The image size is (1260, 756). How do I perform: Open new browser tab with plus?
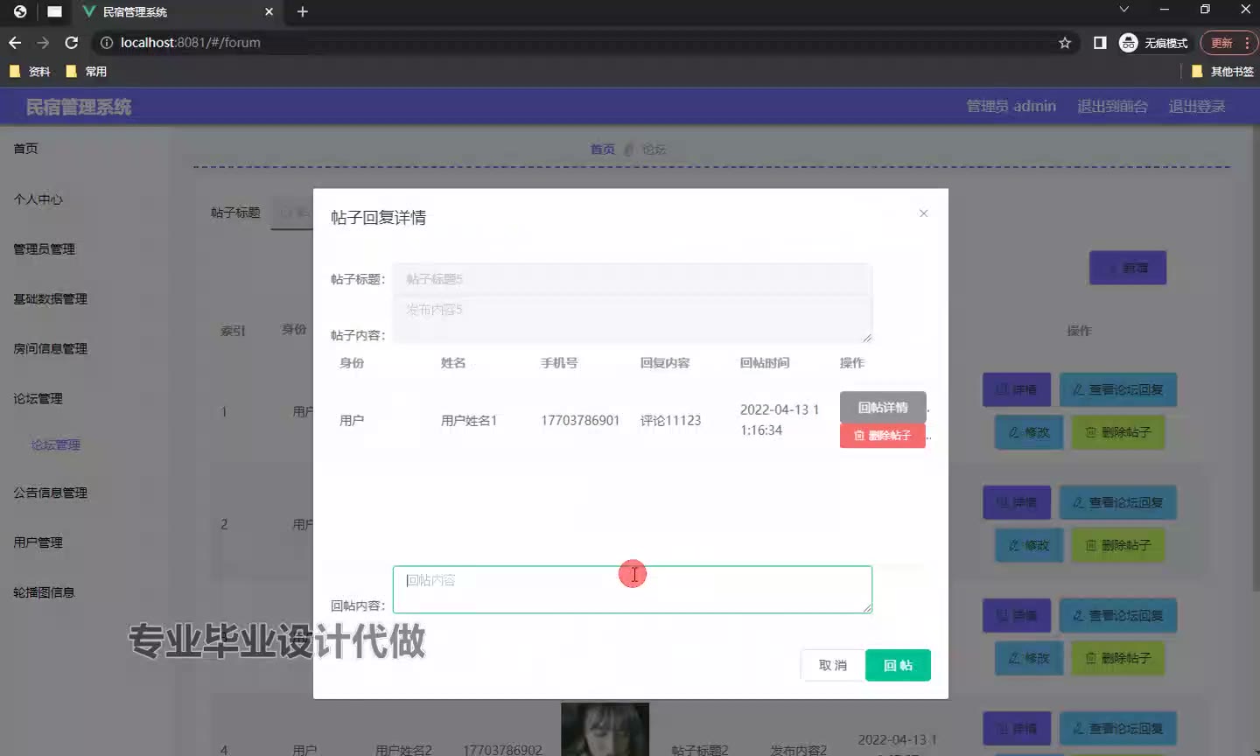tap(303, 12)
